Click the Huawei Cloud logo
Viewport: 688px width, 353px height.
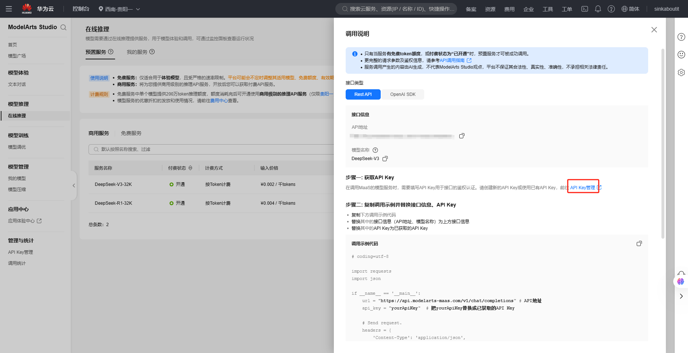tap(38, 9)
